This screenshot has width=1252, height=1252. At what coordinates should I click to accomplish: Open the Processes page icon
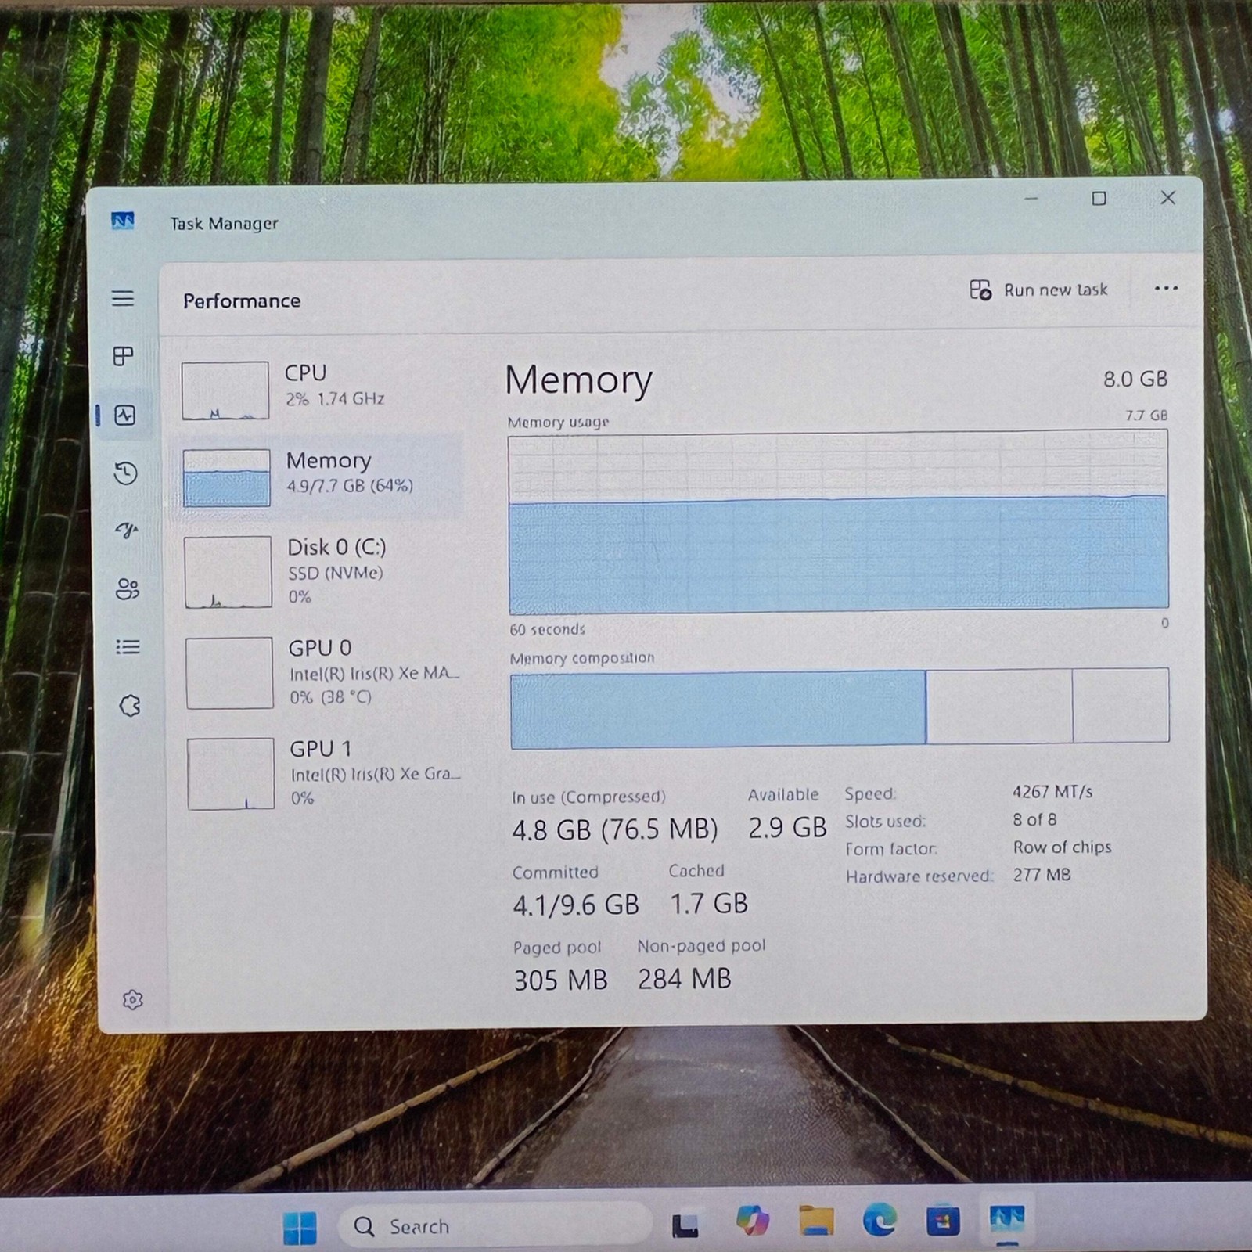click(124, 356)
